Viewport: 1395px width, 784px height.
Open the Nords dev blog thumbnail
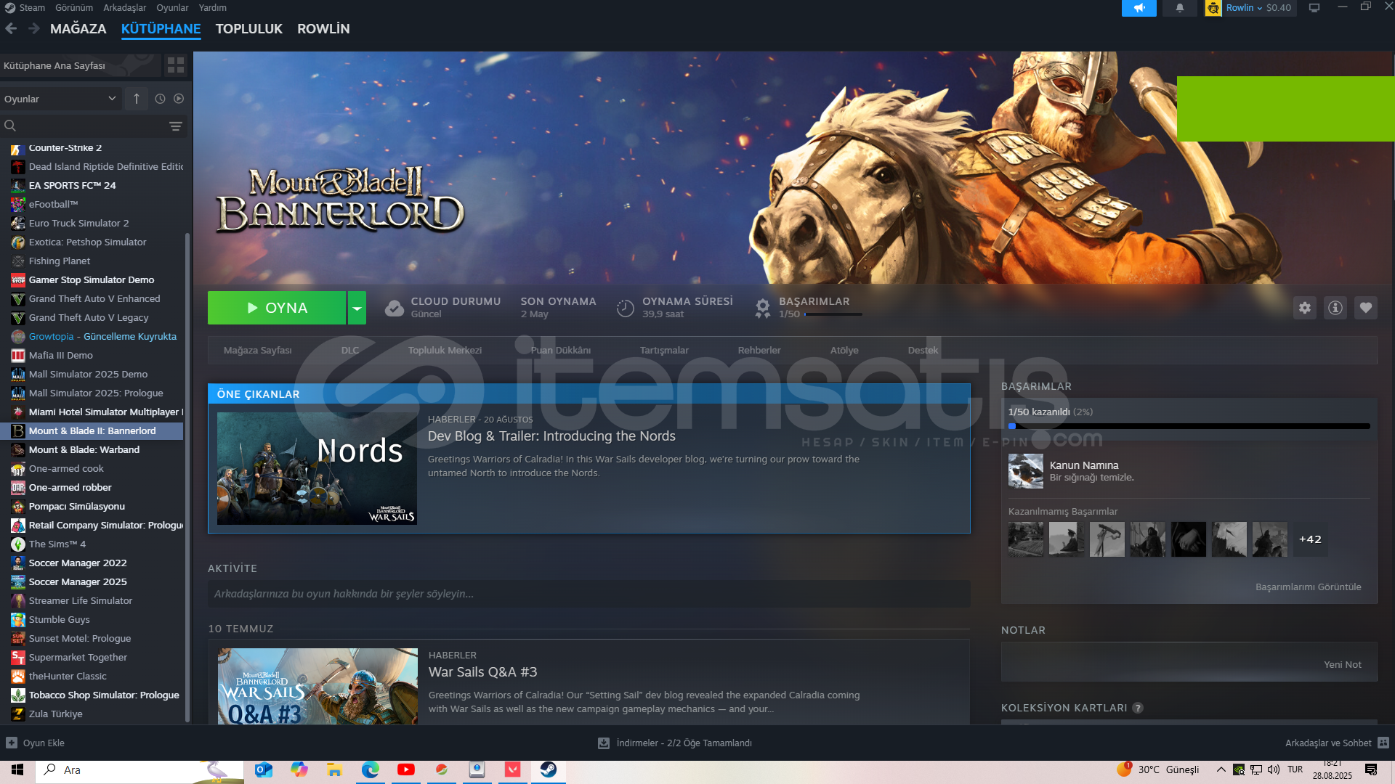[x=317, y=468]
